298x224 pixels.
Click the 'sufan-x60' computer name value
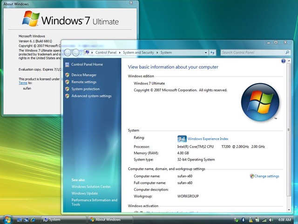pyautogui.click(x=185, y=176)
